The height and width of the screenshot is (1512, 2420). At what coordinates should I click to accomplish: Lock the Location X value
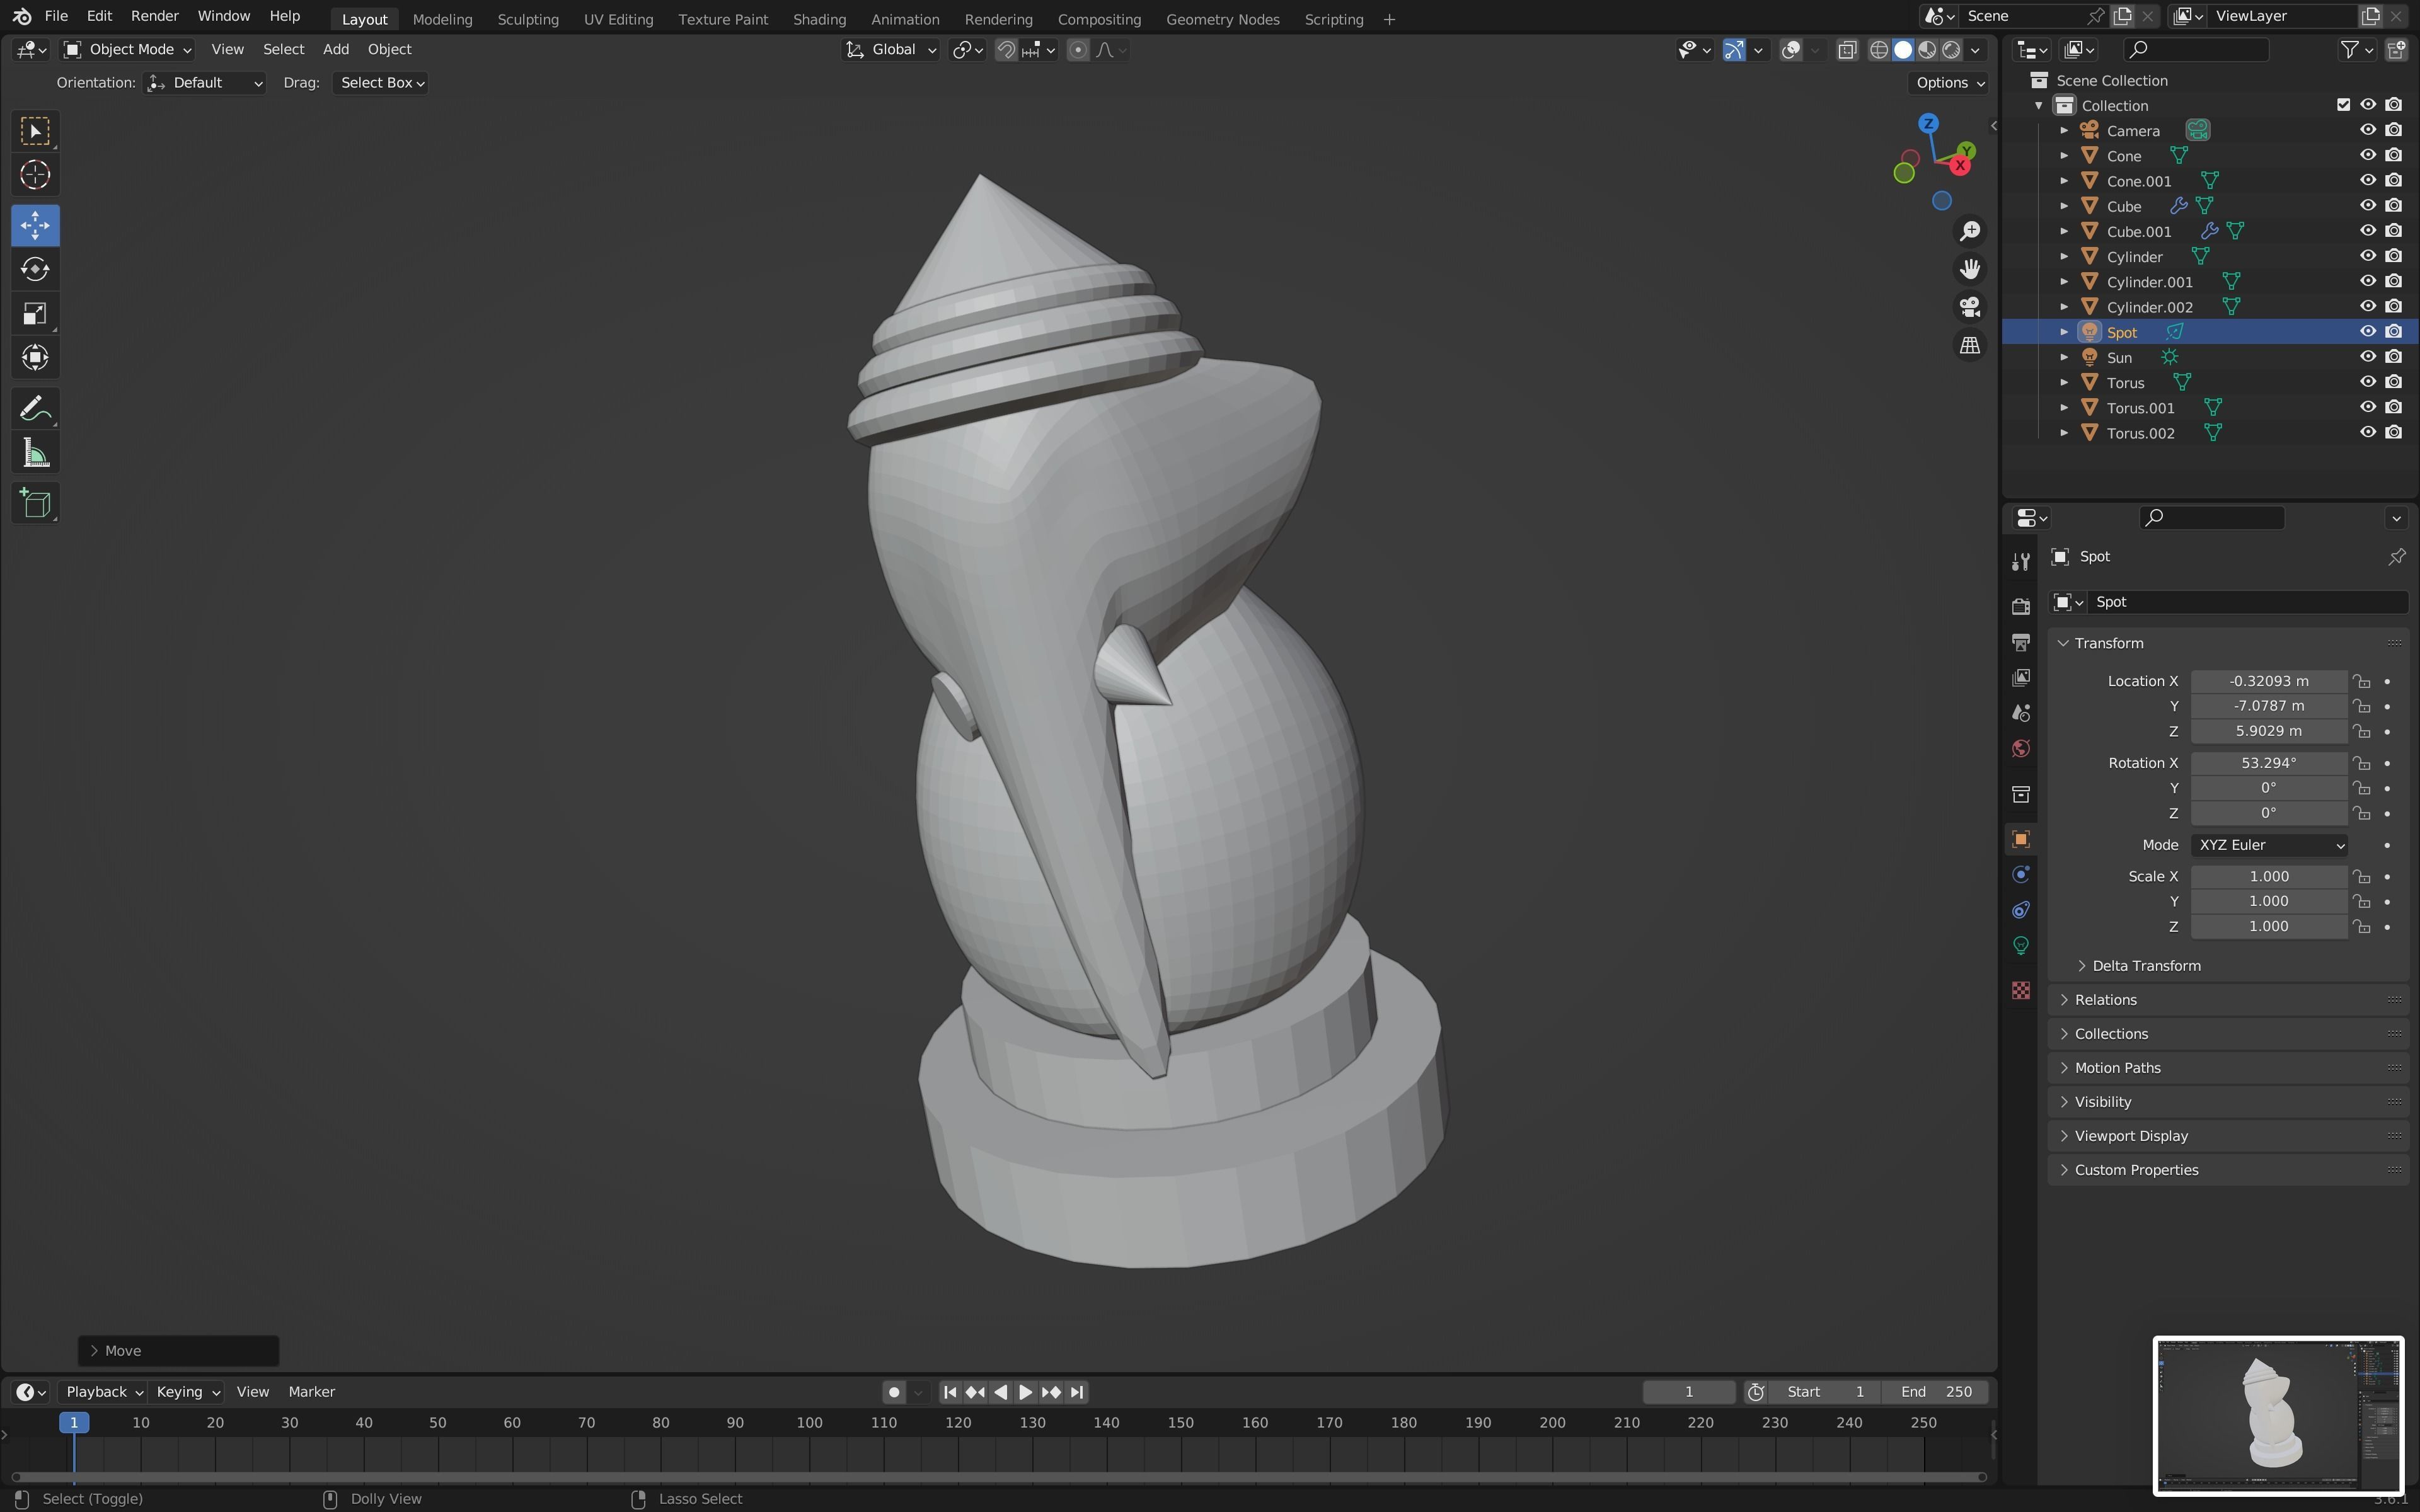[x=2362, y=681]
